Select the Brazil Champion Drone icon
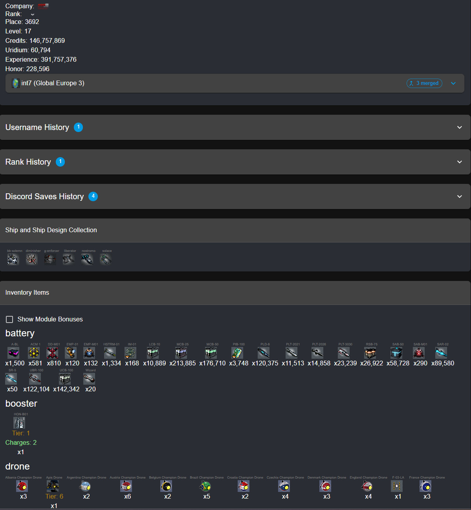Viewport: 471px width, 510px height. pos(205,486)
